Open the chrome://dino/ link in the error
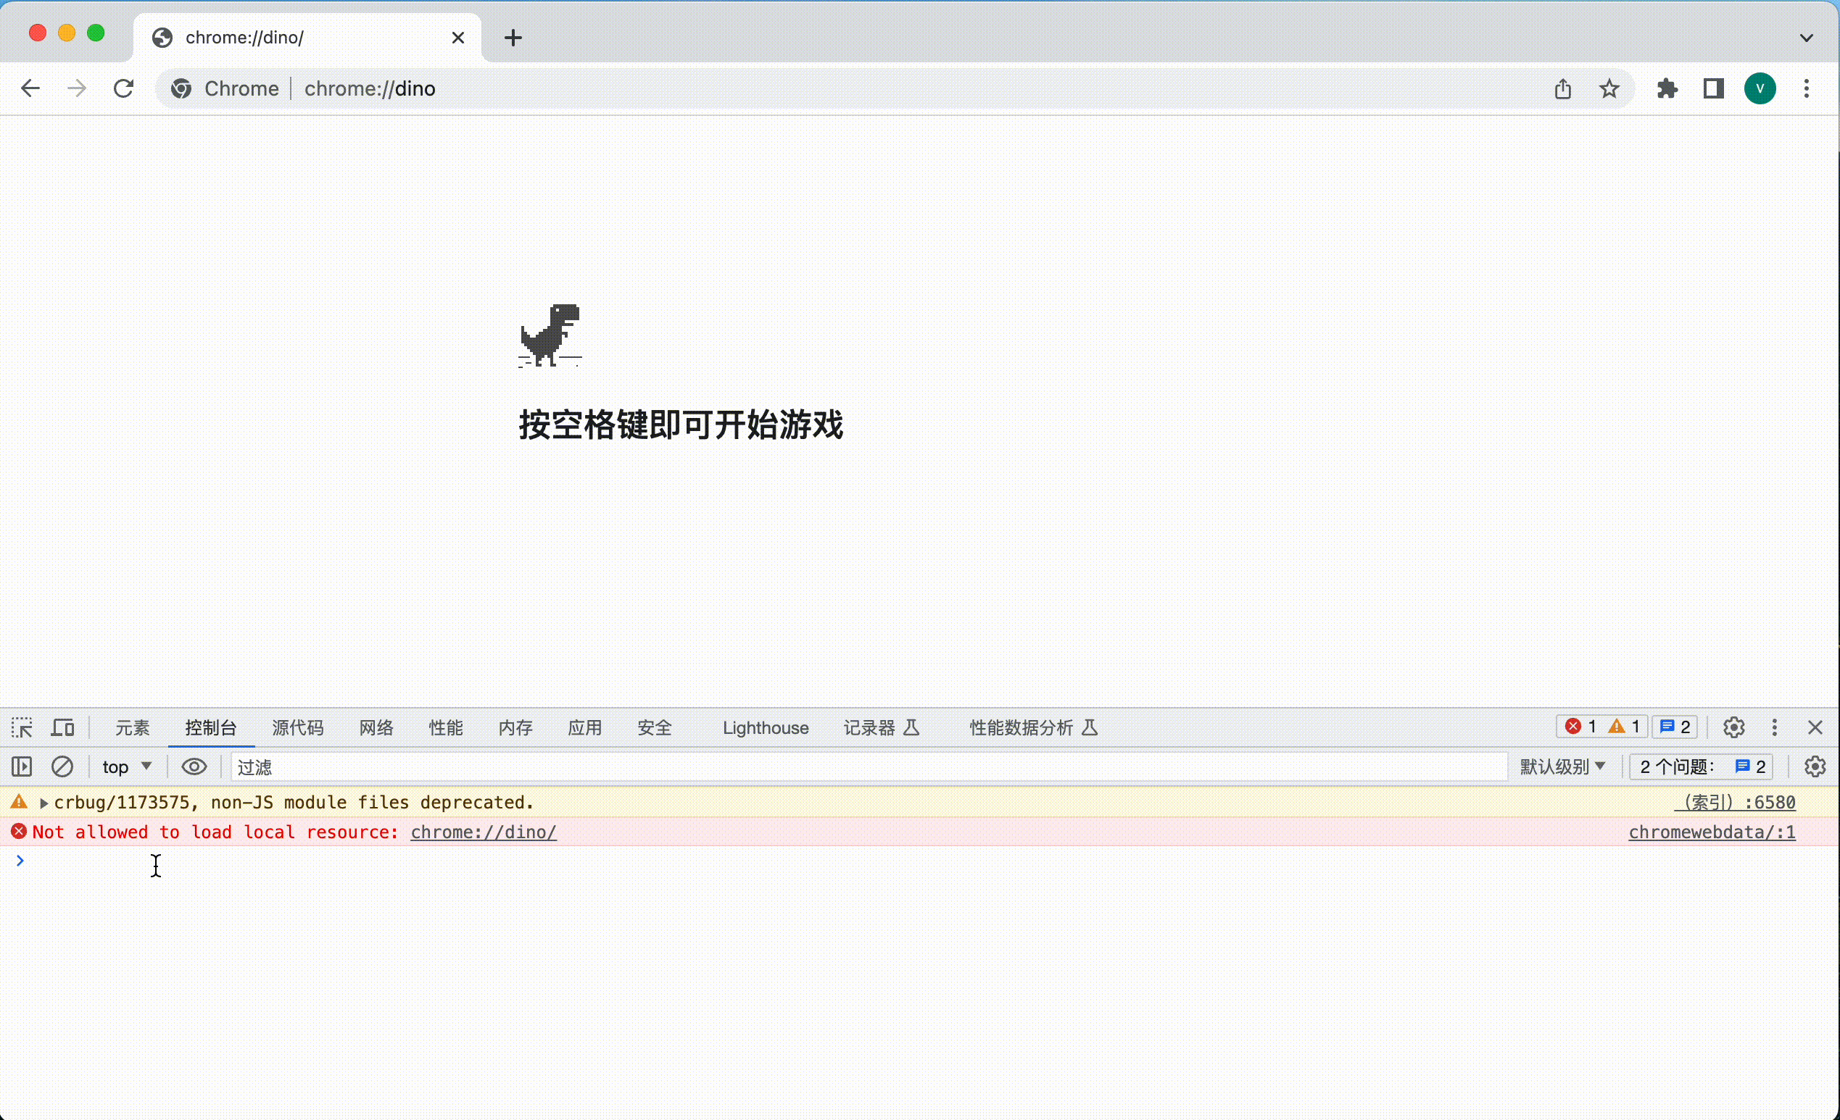Viewport: 1840px width, 1120px height. pyautogui.click(x=483, y=832)
